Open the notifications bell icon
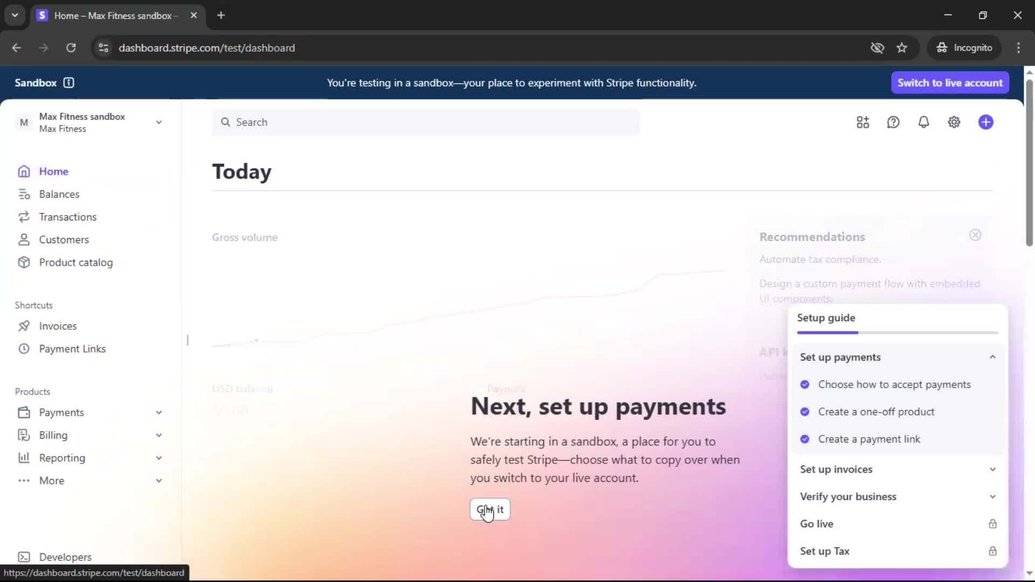 tap(923, 122)
